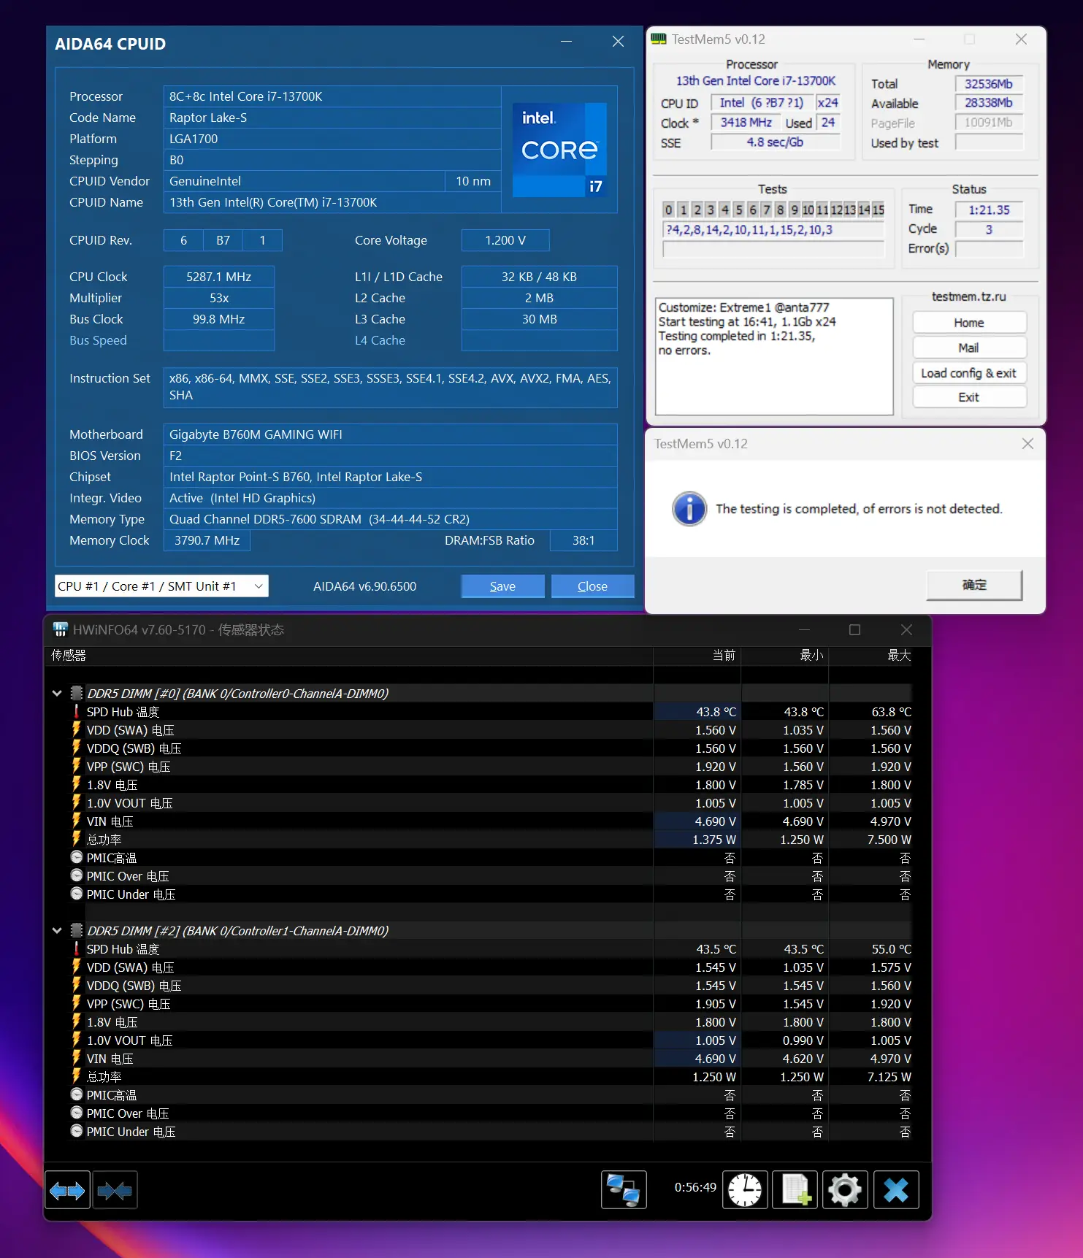Click the Instruction Set value text
The width and height of the screenshot is (1083, 1258).
[390, 387]
